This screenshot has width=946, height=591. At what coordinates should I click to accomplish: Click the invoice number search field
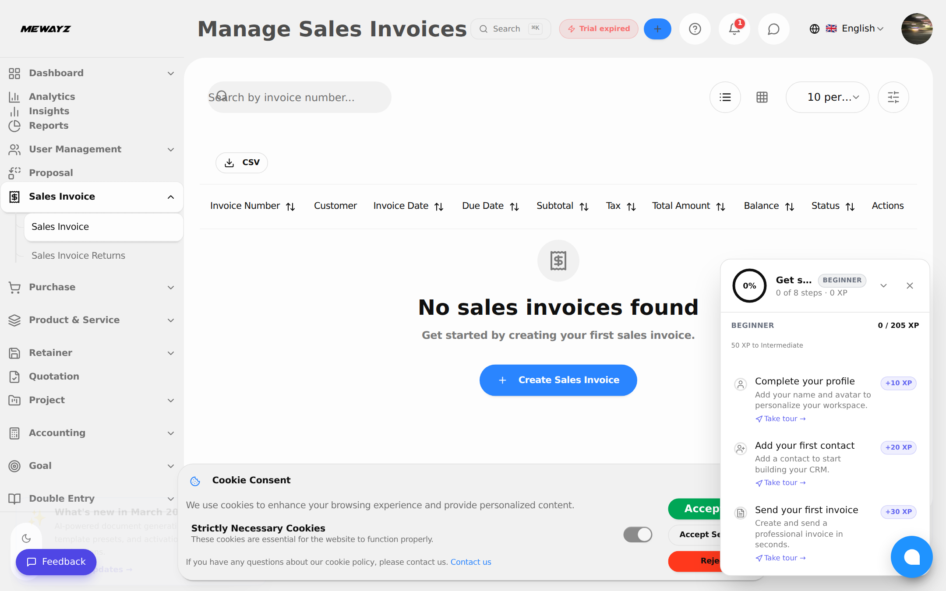coord(299,97)
